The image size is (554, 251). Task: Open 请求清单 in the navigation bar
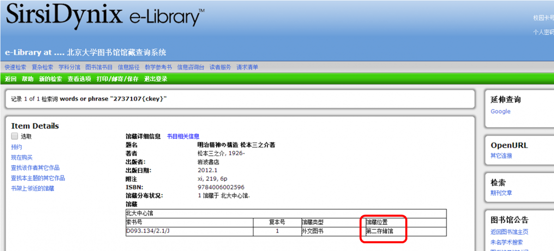[x=247, y=67]
